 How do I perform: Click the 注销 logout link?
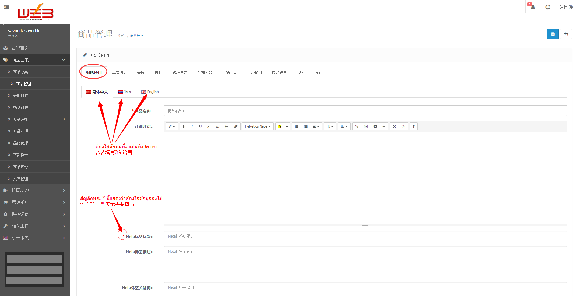tap(566, 7)
